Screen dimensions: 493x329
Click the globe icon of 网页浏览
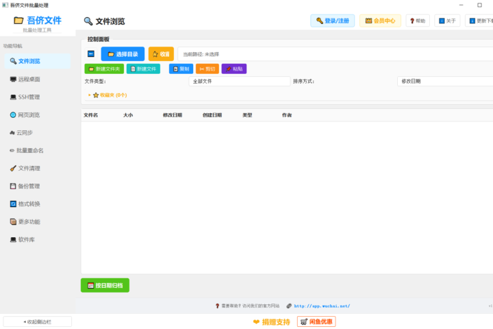coord(13,115)
